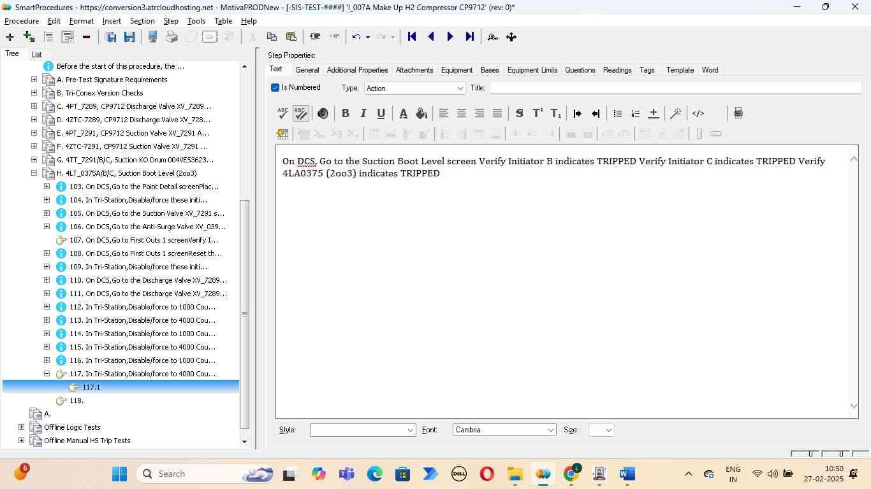871x489 pixels.
Task: Collapse step 117 in the tree
Action: pyautogui.click(x=47, y=374)
